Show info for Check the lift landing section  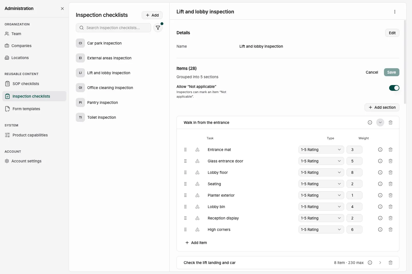(370, 263)
